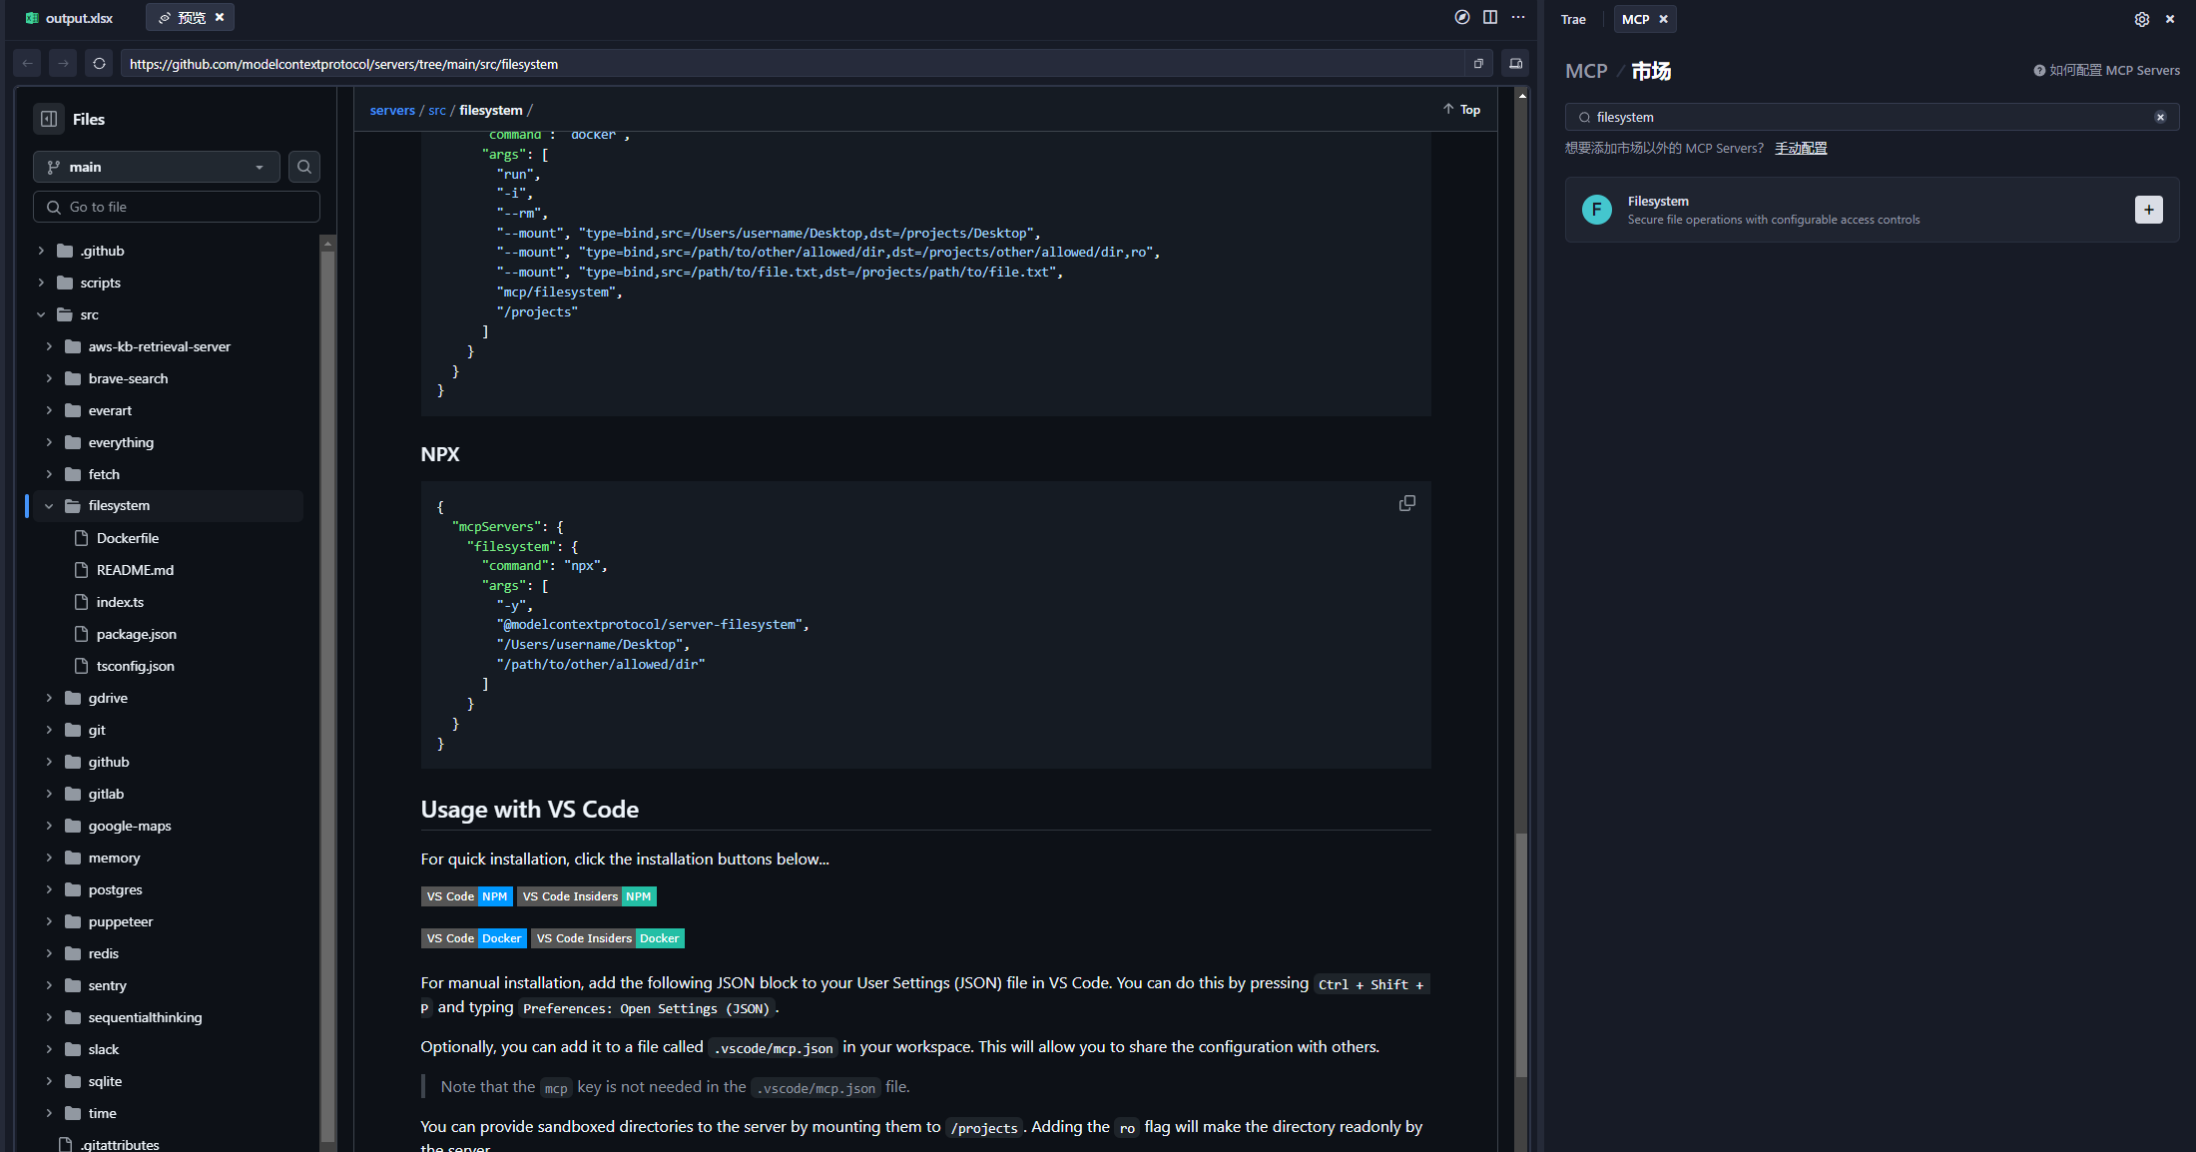Toggle device toolbar icon beside URL bar
Image resolution: width=2196 pixels, height=1152 pixels.
point(1515,64)
